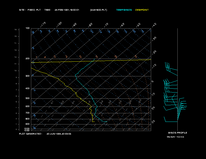Screen dimensions: 206x159
Task: Click the -110 temperature axis label
Action: [x=43, y=25]
